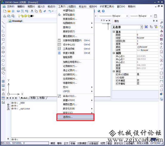Toggle 对象捕捉 object snap in status bar
Screen dimensions: 165x146
coord(82,143)
